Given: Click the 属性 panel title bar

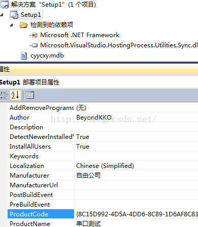Looking at the screenshot, I should pyautogui.click(x=99, y=69).
